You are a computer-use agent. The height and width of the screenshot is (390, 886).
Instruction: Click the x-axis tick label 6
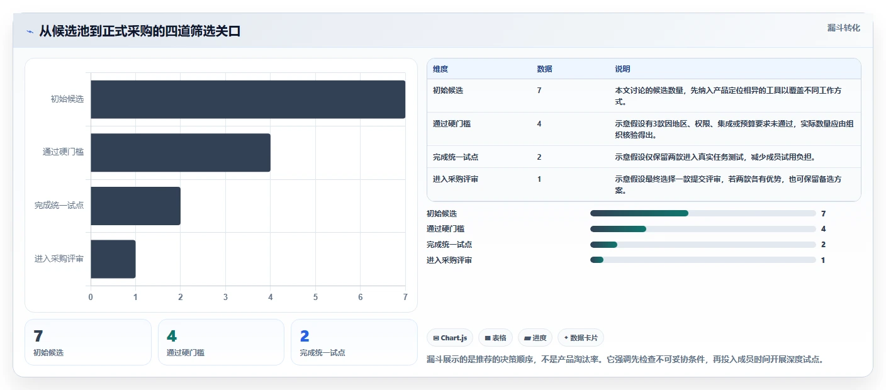(x=361, y=297)
